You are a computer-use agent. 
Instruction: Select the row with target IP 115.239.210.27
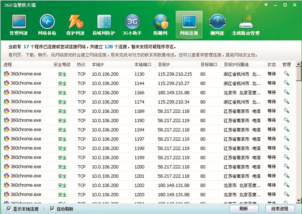pyautogui.click(x=148, y=83)
